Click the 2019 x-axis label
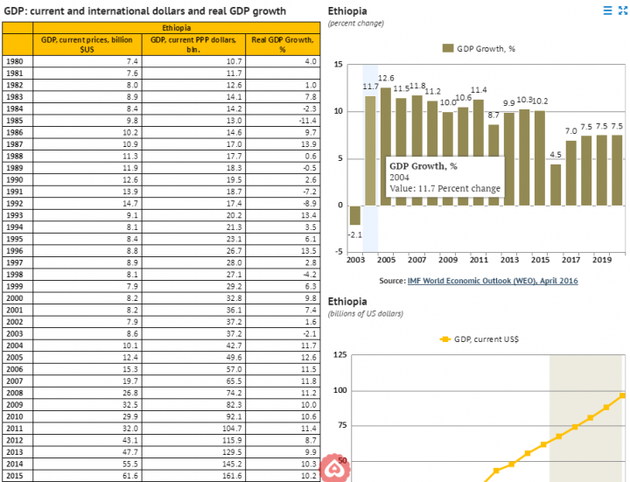This screenshot has height=482, width=630. [602, 260]
